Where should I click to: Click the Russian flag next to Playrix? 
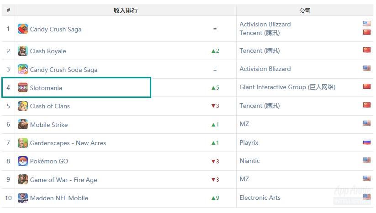(x=367, y=142)
